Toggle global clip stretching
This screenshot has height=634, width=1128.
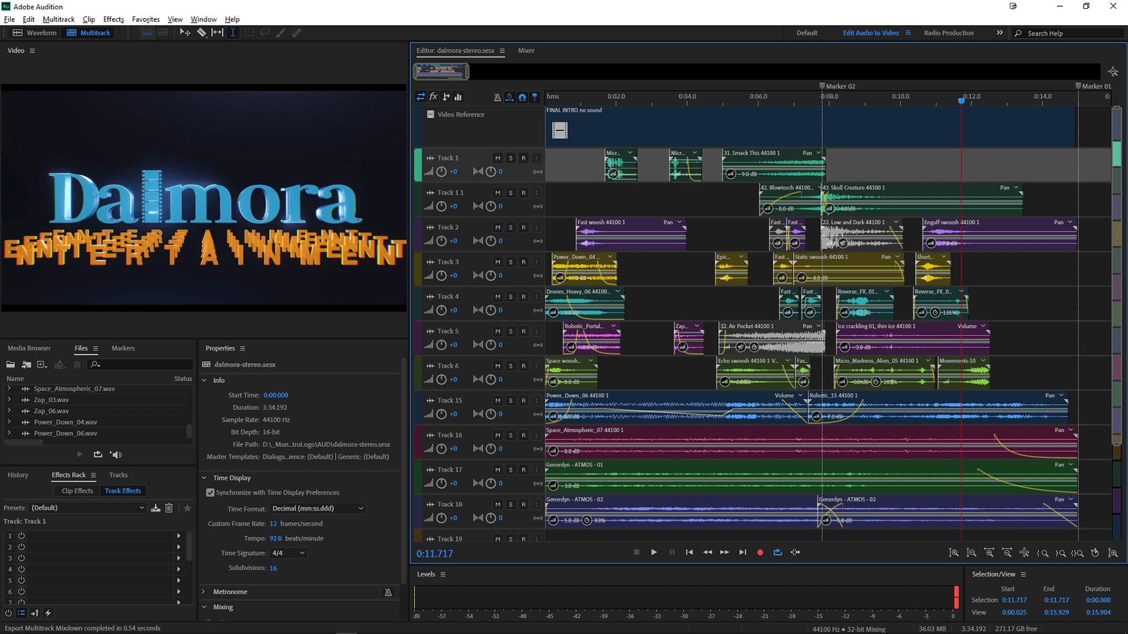[x=509, y=97]
